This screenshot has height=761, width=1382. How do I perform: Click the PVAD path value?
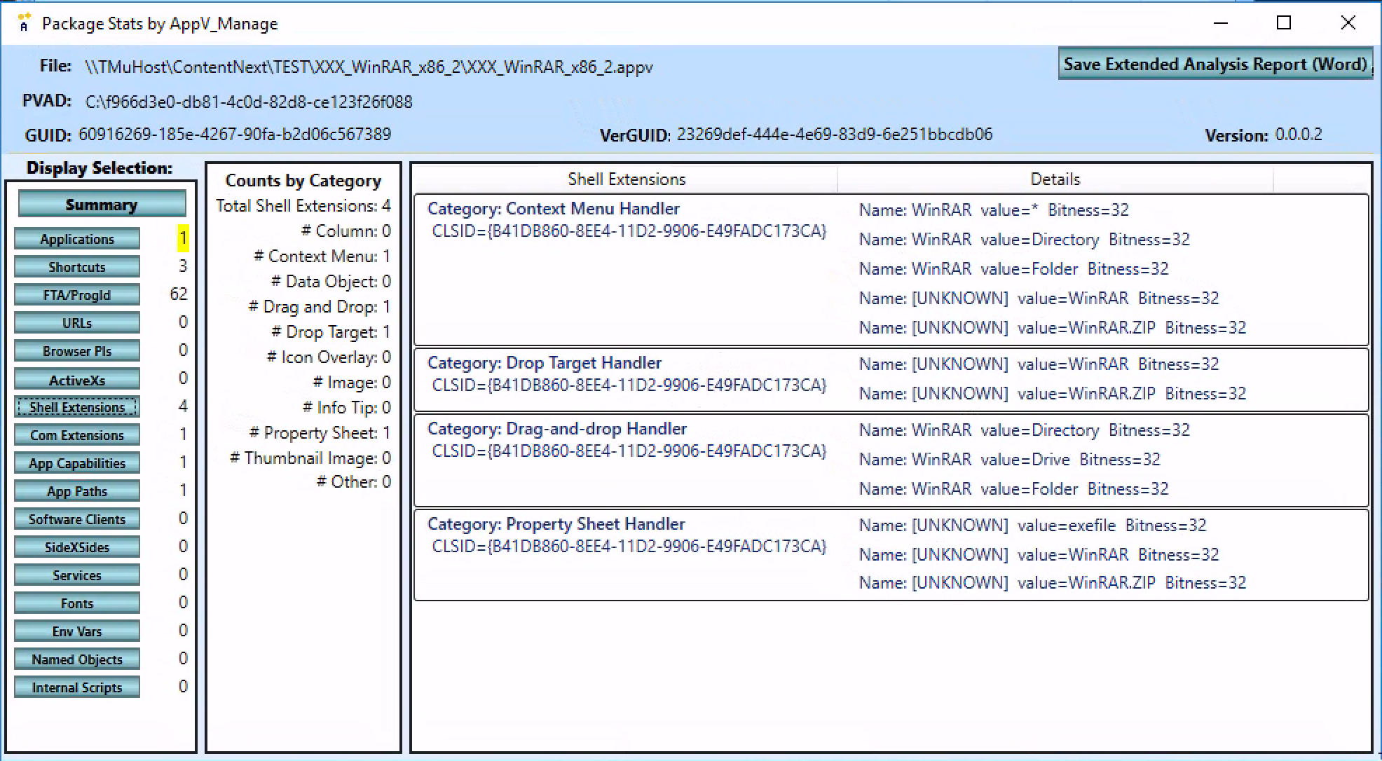point(249,102)
